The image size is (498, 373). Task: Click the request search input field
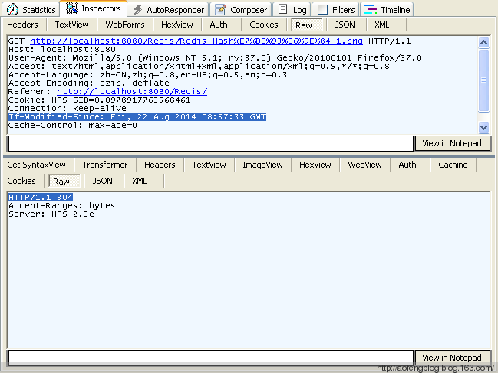pos(209,143)
